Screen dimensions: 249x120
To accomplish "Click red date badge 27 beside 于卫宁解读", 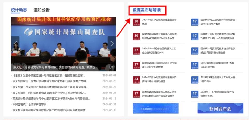I will pos(136,65).
